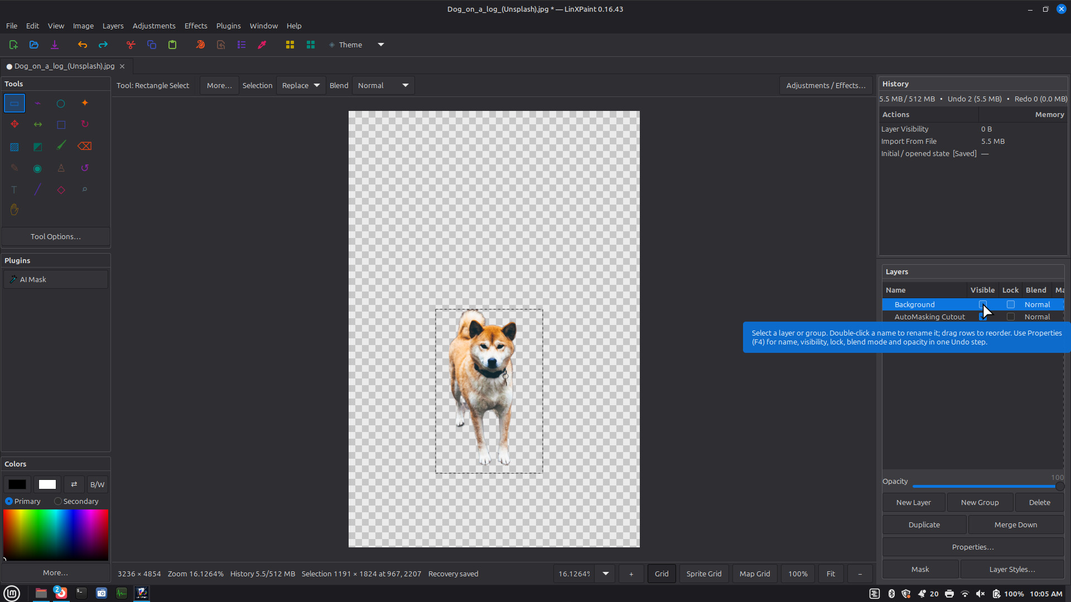Viewport: 1071px width, 602px height.
Task: Select the Clone Stamp tool
Action: coord(61,168)
